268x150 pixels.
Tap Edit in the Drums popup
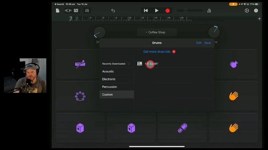[199, 43]
